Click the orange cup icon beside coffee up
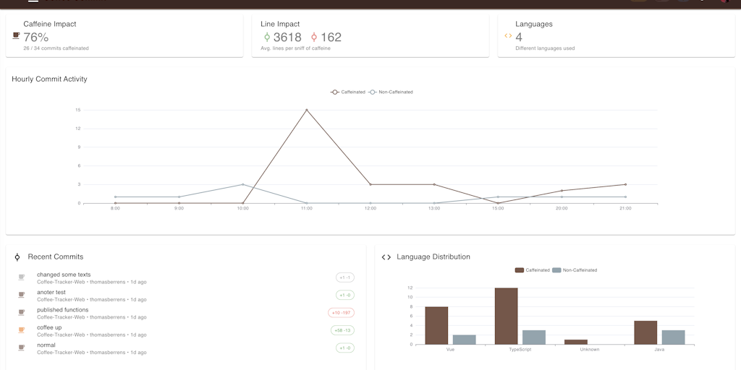 [21, 330]
